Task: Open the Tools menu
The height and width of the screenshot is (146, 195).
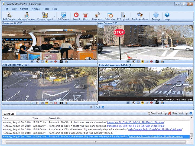Action: 46,9
